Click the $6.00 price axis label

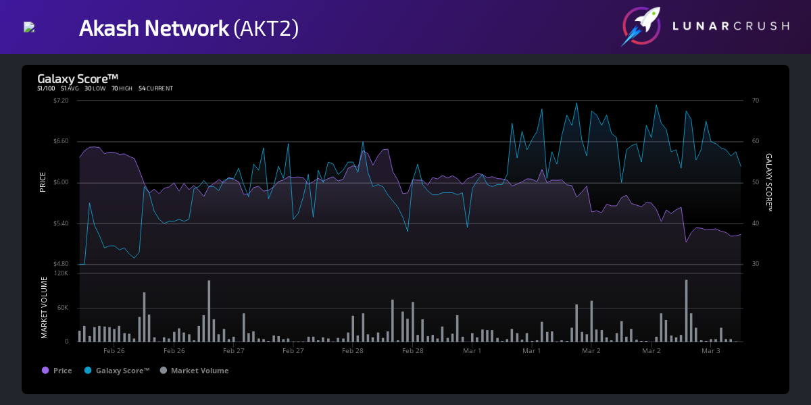click(x=61, y=182)
